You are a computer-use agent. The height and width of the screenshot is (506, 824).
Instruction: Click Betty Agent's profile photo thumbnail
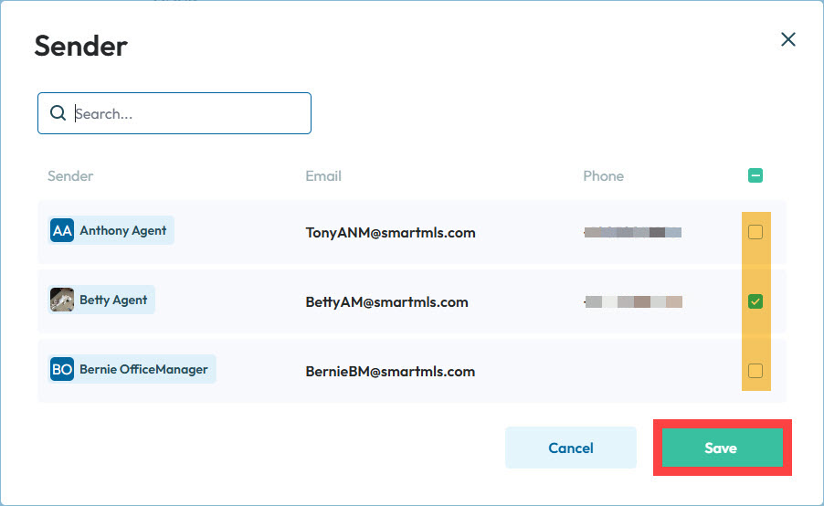(x=61, y=300)
